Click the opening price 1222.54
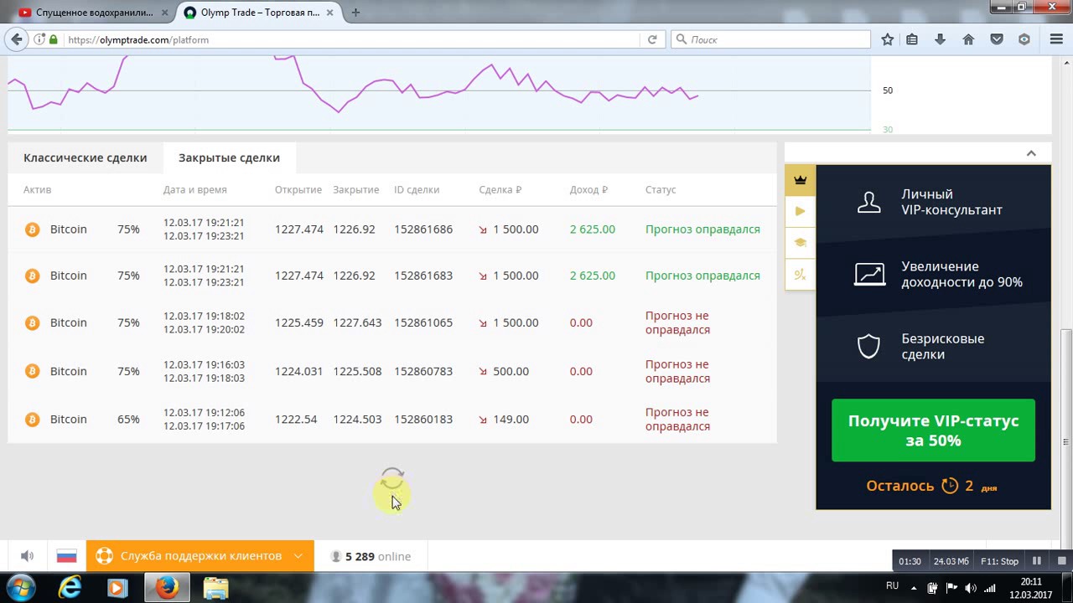 (x=296, y=420)
